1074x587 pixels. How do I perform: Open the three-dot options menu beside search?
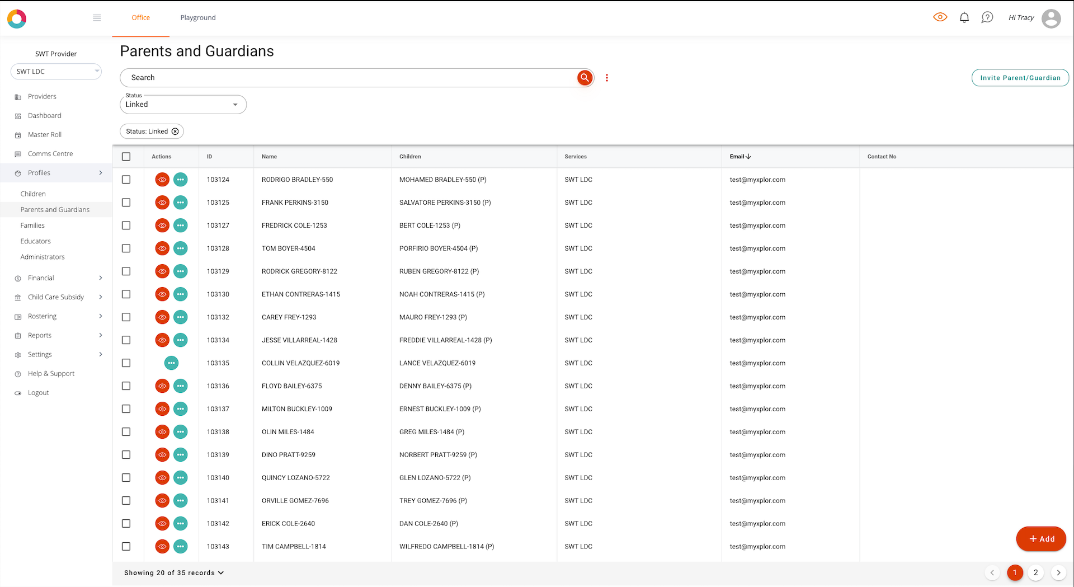tap(607, 78)
